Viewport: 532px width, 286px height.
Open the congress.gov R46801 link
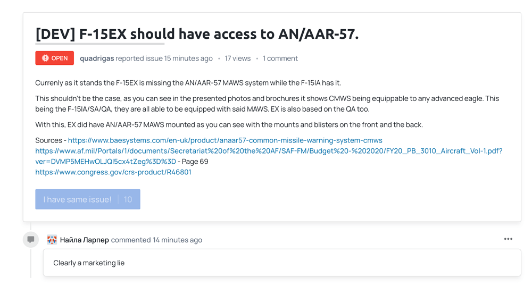pyautogui.click(x=113, y=172)
